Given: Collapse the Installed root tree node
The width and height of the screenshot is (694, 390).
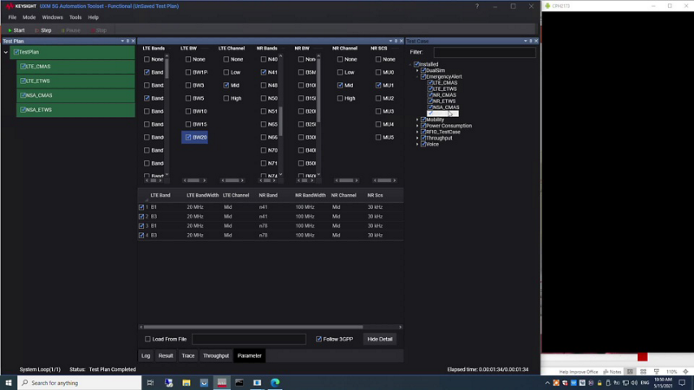Looking at the screenshot, I should tap(410, 64).
